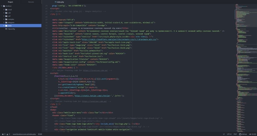
Task: Click the .ftpconfig settings file icon
Action: click(6, 29)
